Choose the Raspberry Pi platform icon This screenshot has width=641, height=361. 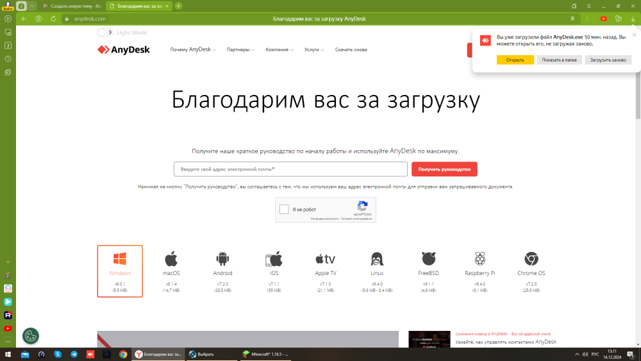tap(480, 259)
